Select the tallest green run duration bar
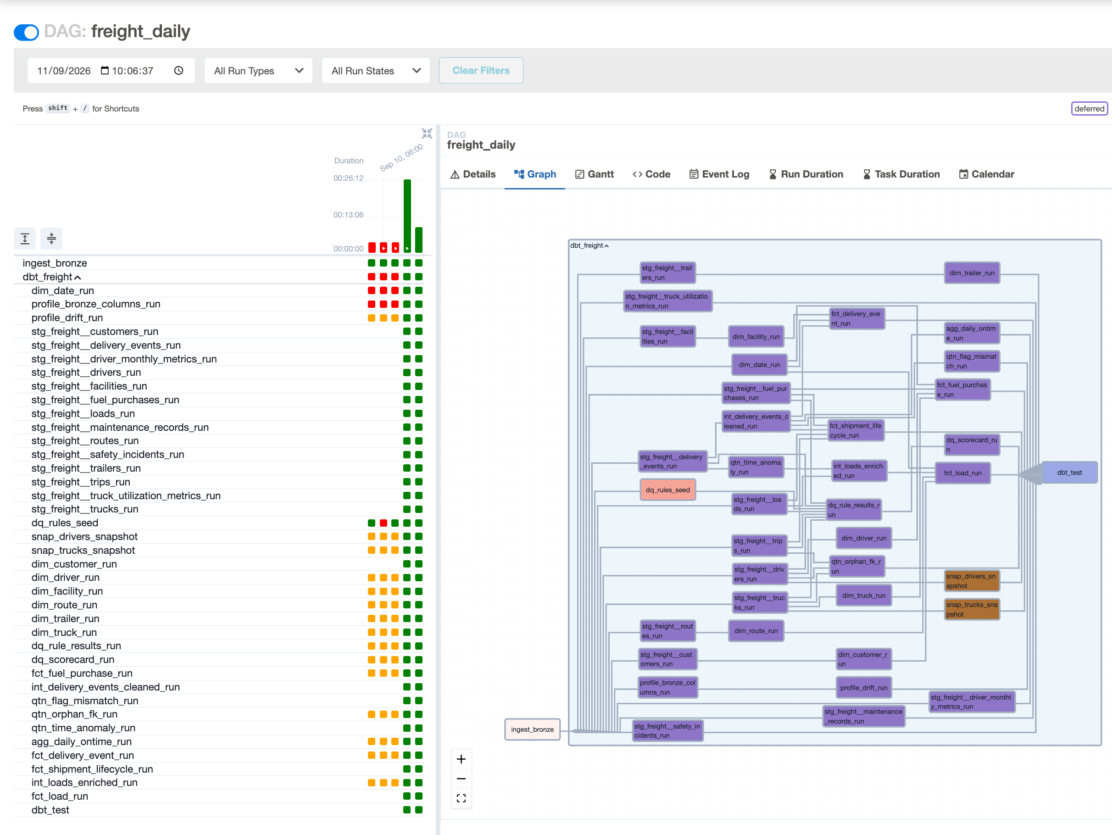The width and height of the screenshot is (1112, 835). pos(407,216)
